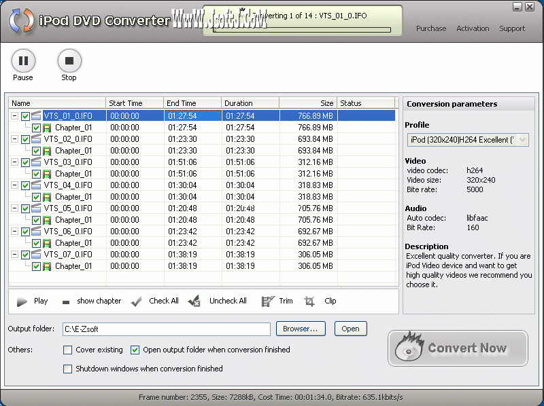The image size is (544, 406).
Task: Click the Trim film icon
Action: [267, 301]
